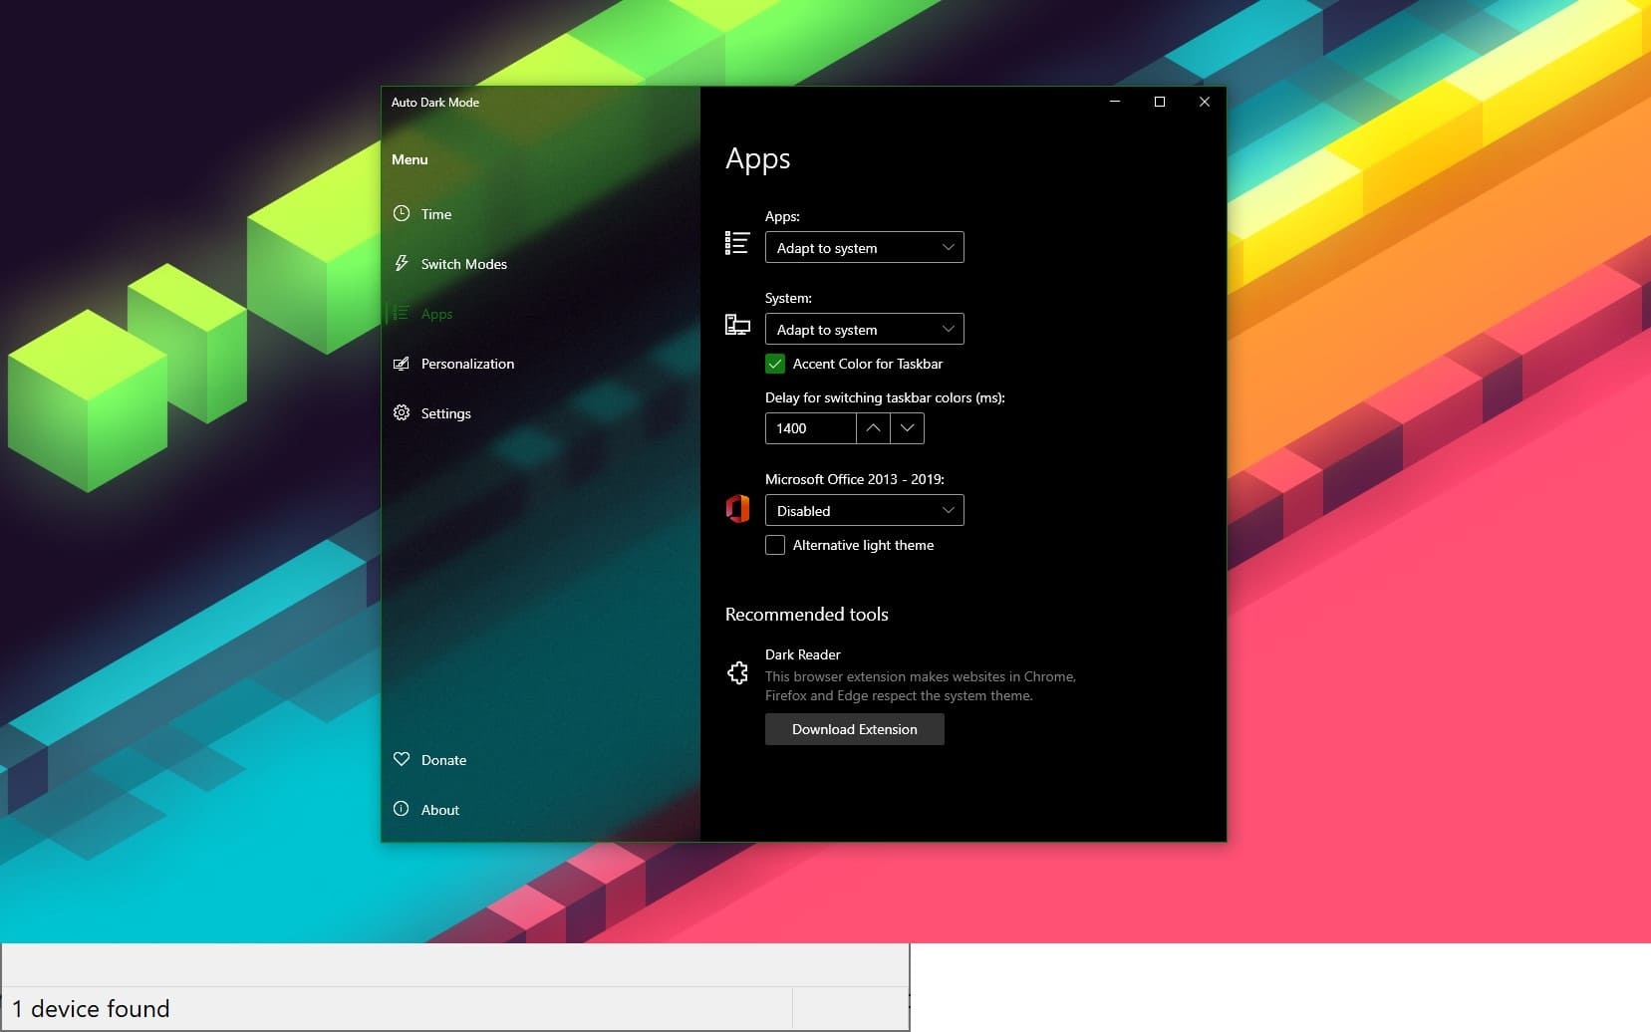The width and height of the screenshot is (1651, 1032).
Task: Open the Apps theme dropdown
Action: point(864,248)
